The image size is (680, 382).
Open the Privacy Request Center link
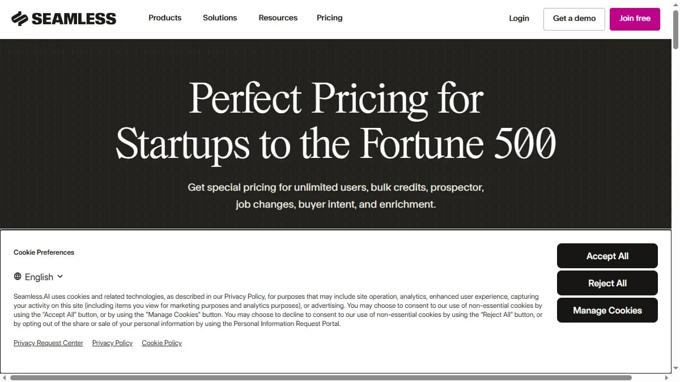[48, 343]
